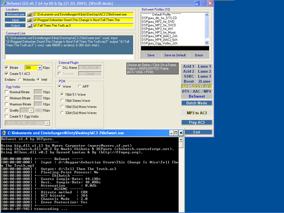Uncheck Create 5.1 AC3
This screenshot has height=213, width=284.
click(x=7, y=73)
